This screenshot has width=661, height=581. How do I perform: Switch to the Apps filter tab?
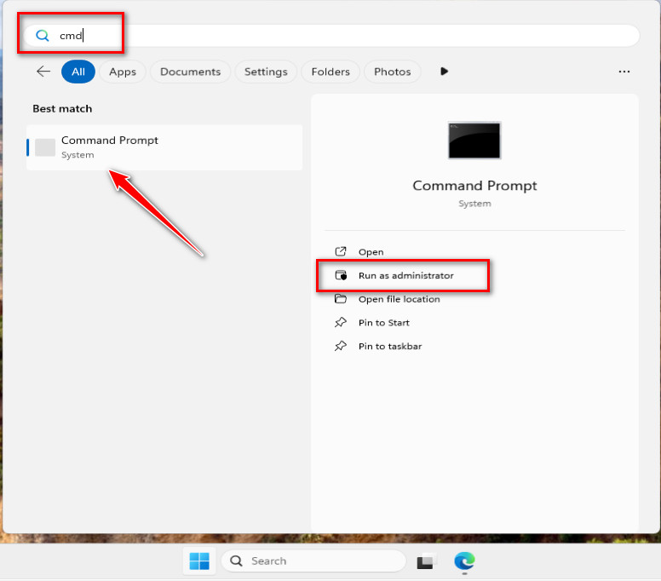point(123,72)
